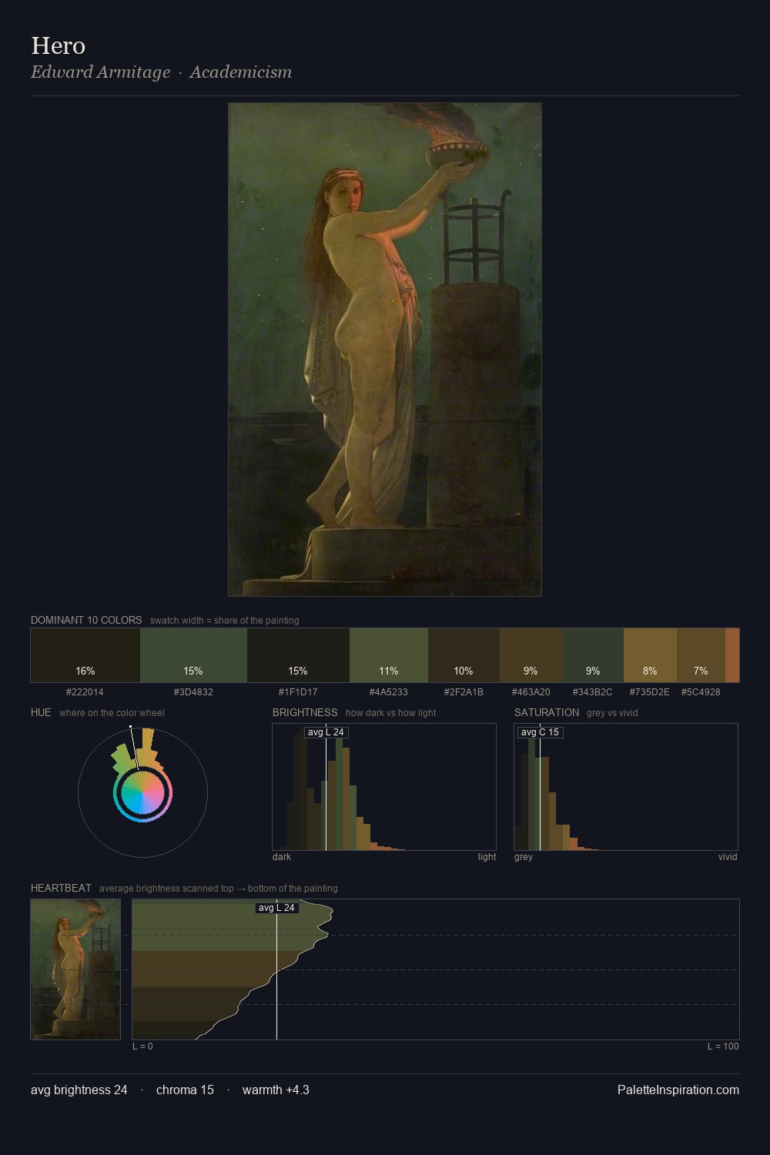770x1155 pixels.
Task: Click 'where on the color wheel' caption
Action: click(x=112, y=712)
